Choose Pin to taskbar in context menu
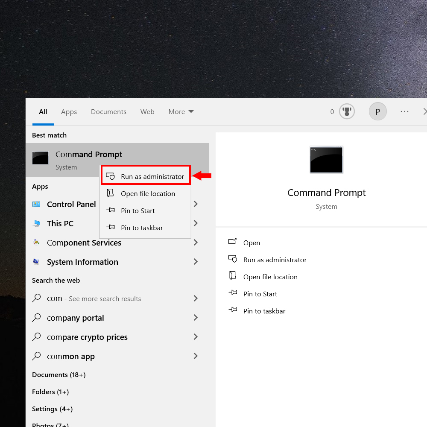This screenshot has height=427, width=427. (142, 228)
